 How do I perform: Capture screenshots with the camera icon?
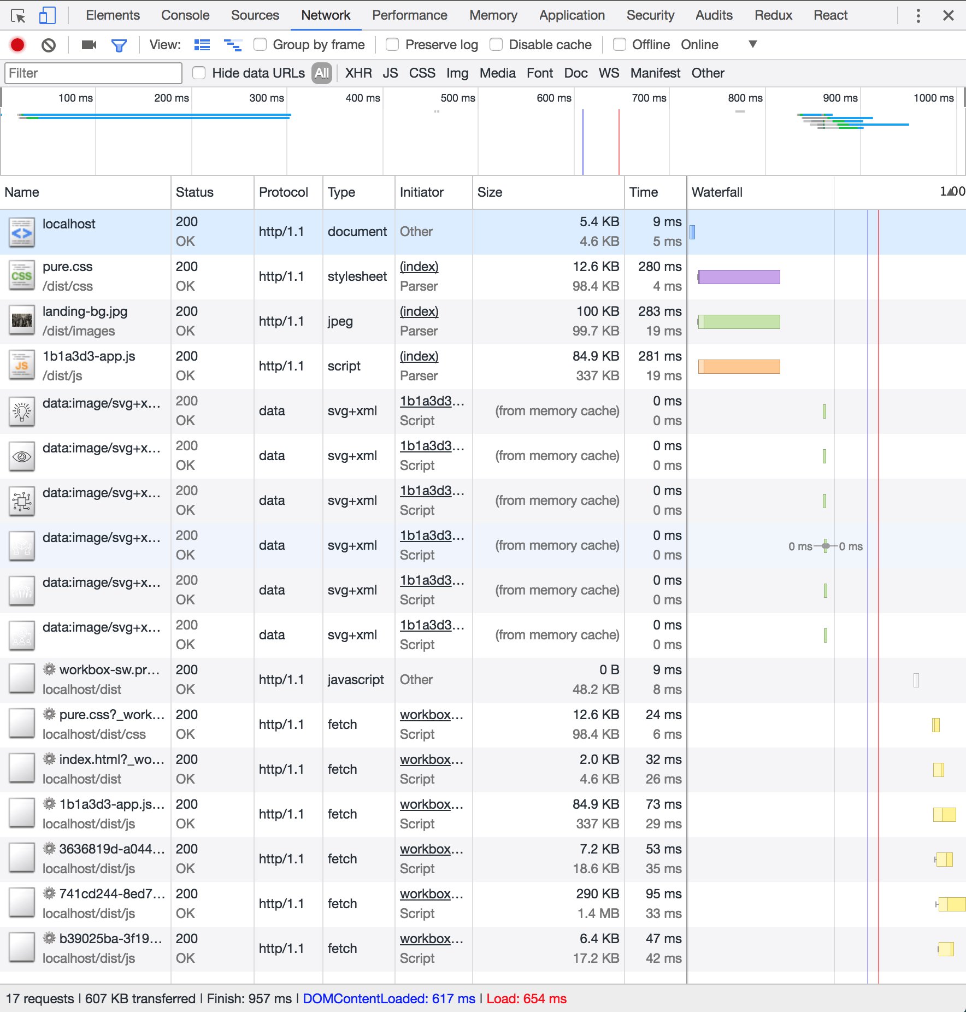[x=87, y=45]
